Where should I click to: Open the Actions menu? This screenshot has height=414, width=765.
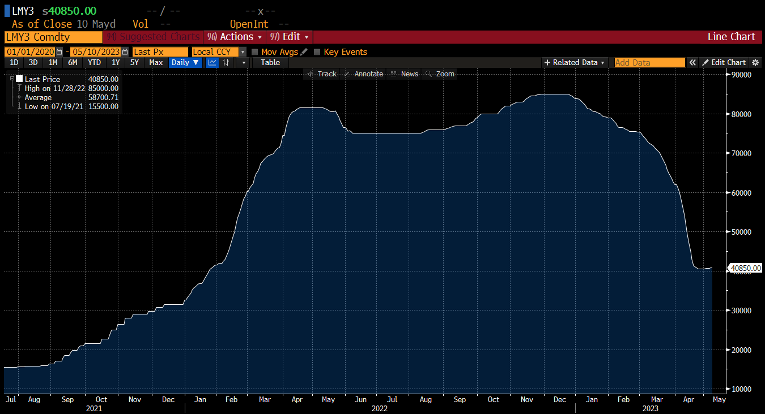(236, 37)
